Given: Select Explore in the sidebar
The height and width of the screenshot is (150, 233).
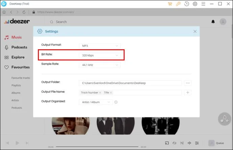Looking at the screenshot, I should (15, 57).
